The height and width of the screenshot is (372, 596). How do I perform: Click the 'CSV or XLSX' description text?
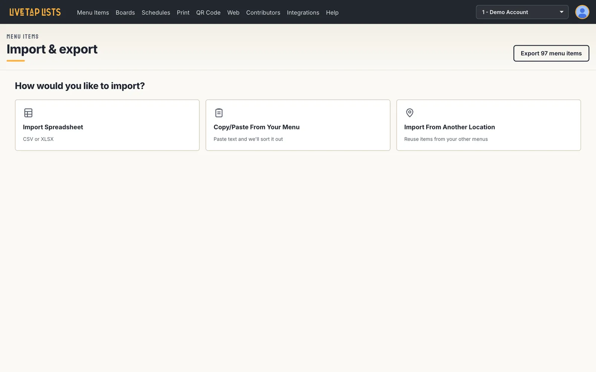38,139
